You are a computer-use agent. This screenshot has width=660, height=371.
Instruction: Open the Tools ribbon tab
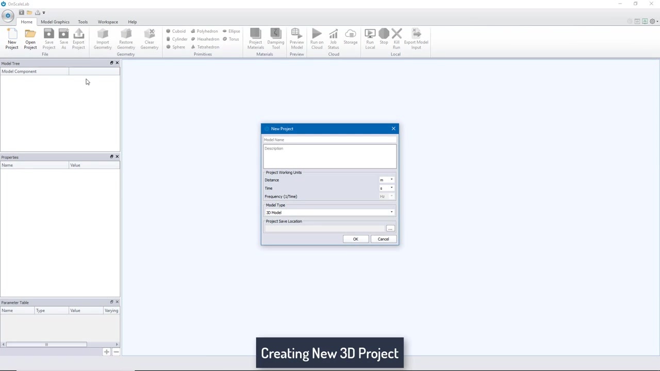[82, 22]
